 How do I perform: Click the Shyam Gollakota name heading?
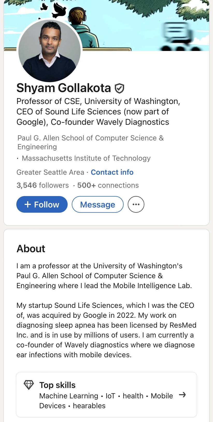click(64, 88)
